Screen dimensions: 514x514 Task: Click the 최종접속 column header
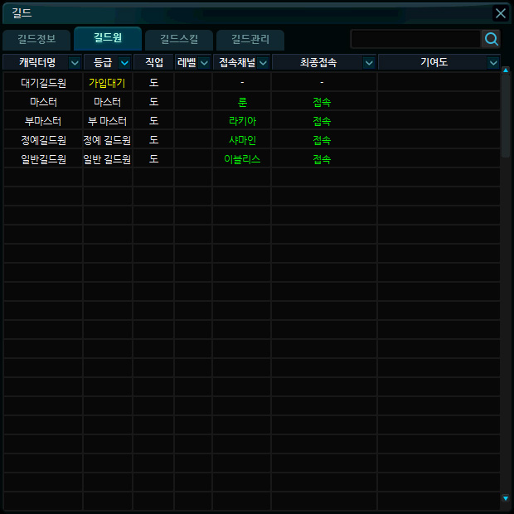click(324, 62)
